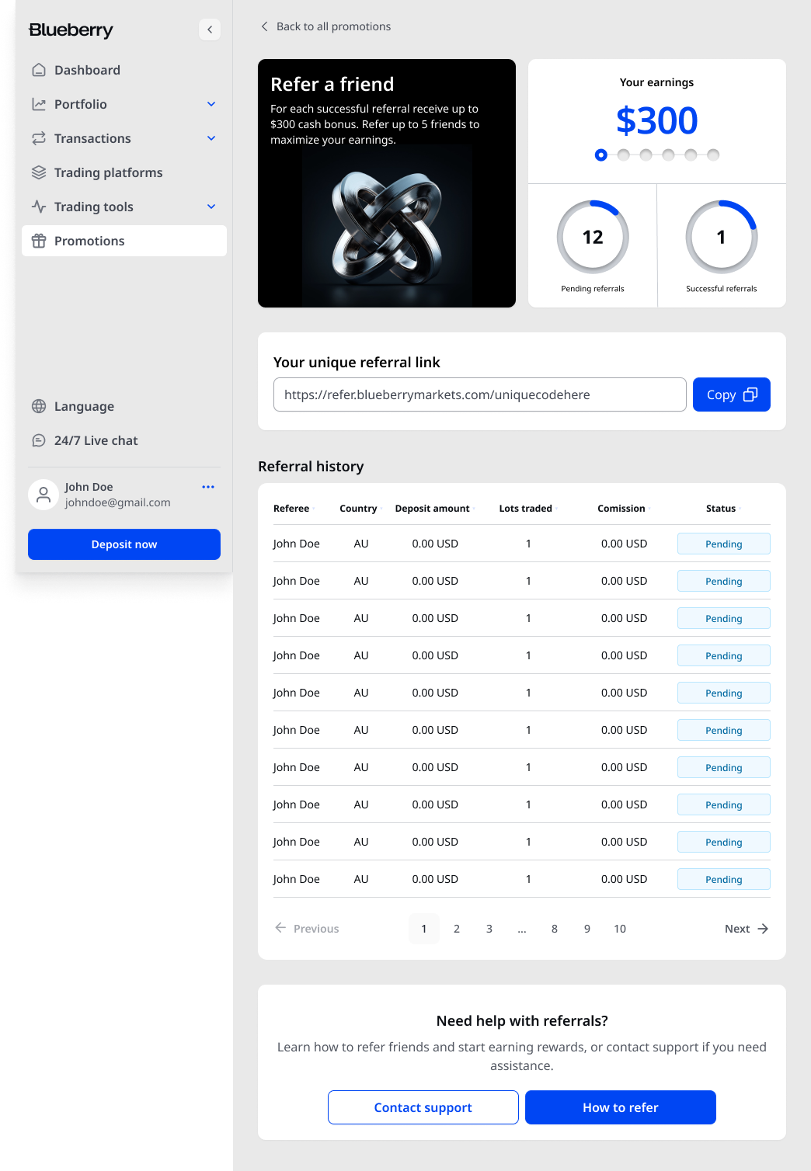The height and width of the screenshot is (1171, 811).
Task: Click the referral link input field
Action: point(480,394)
